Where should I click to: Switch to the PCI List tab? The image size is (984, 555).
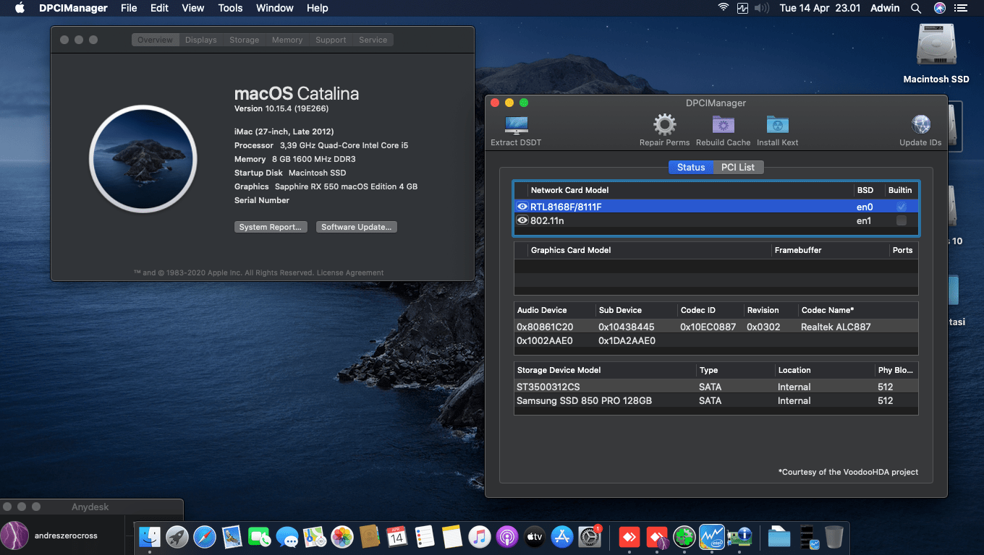click(738, 167)
